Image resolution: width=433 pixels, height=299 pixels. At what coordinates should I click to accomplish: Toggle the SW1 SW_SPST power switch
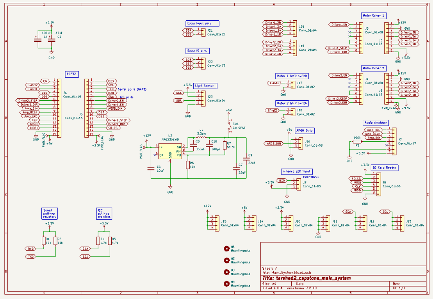[x=230, y=125]
